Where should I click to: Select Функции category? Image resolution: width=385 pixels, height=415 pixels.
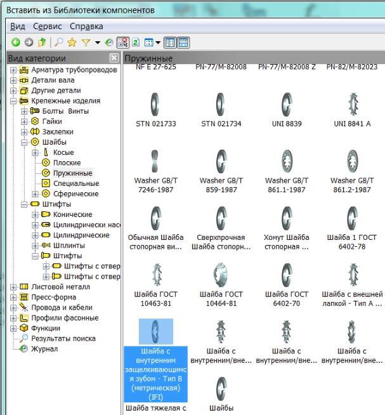[x=46, y=328]
